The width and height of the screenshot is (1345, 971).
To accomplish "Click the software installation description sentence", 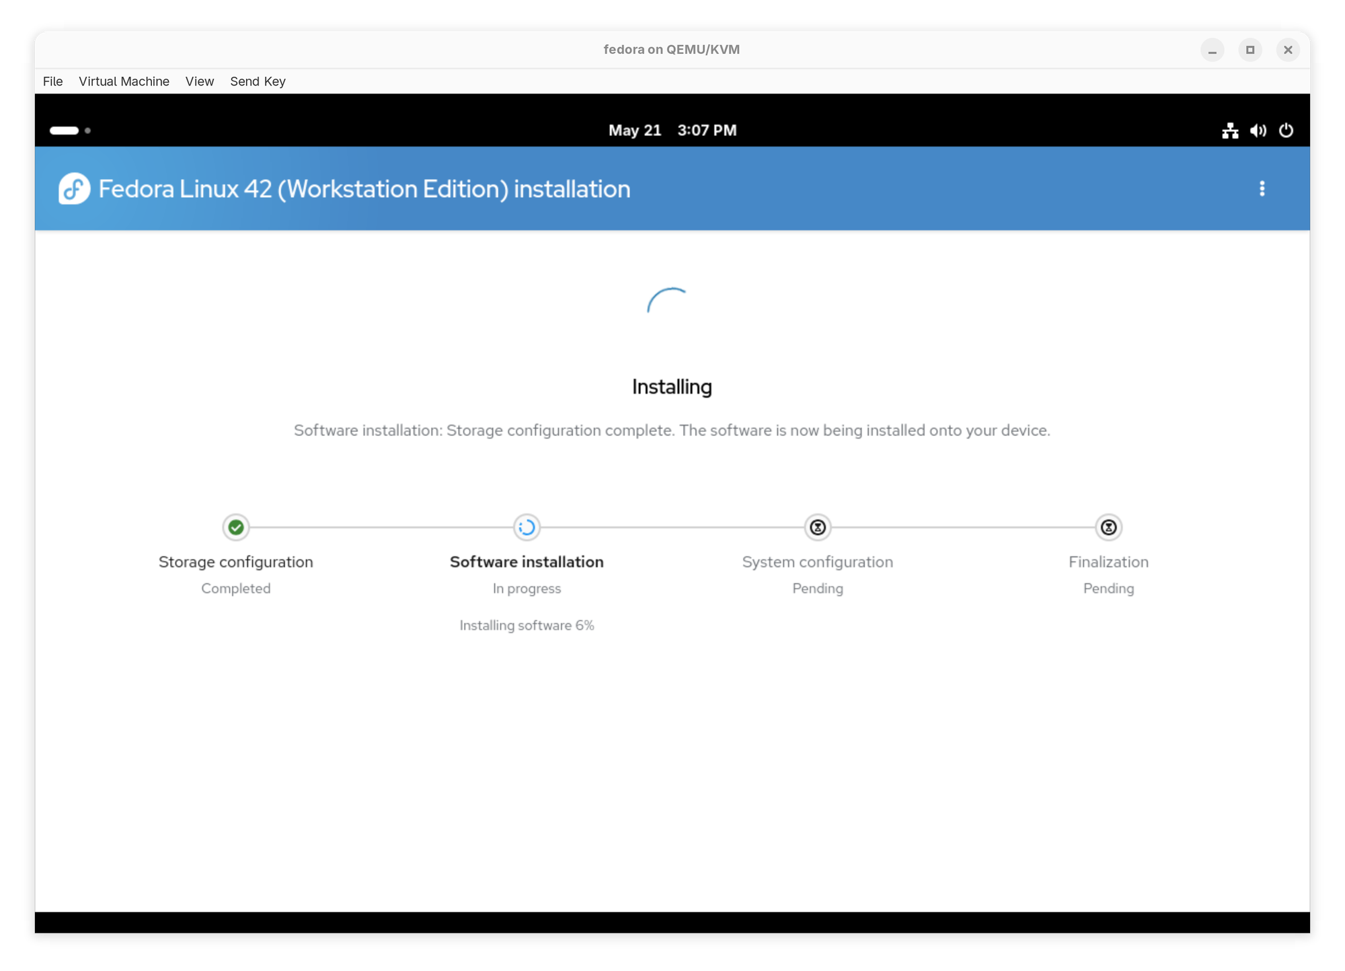I will pos(672,431).
